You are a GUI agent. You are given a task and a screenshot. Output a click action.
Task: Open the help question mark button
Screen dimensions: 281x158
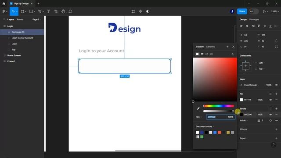(273, 145)
